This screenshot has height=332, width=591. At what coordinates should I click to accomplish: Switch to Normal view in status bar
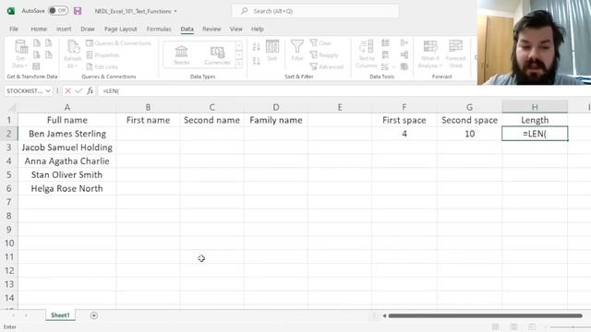[495, 326]
